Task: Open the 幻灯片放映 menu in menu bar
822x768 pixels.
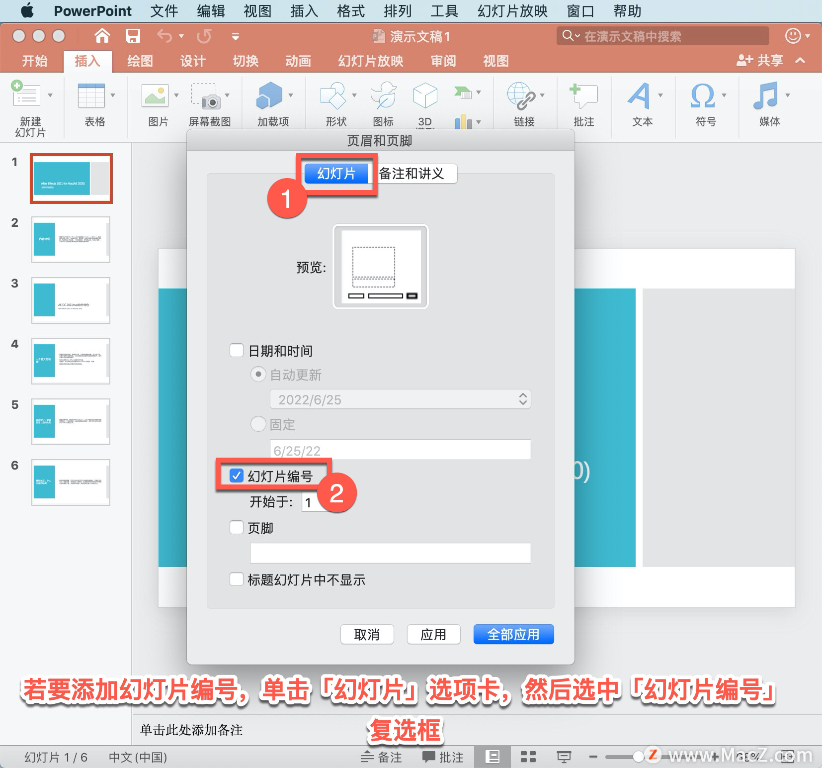Action: pyautogui.click(x=512, y=10)
